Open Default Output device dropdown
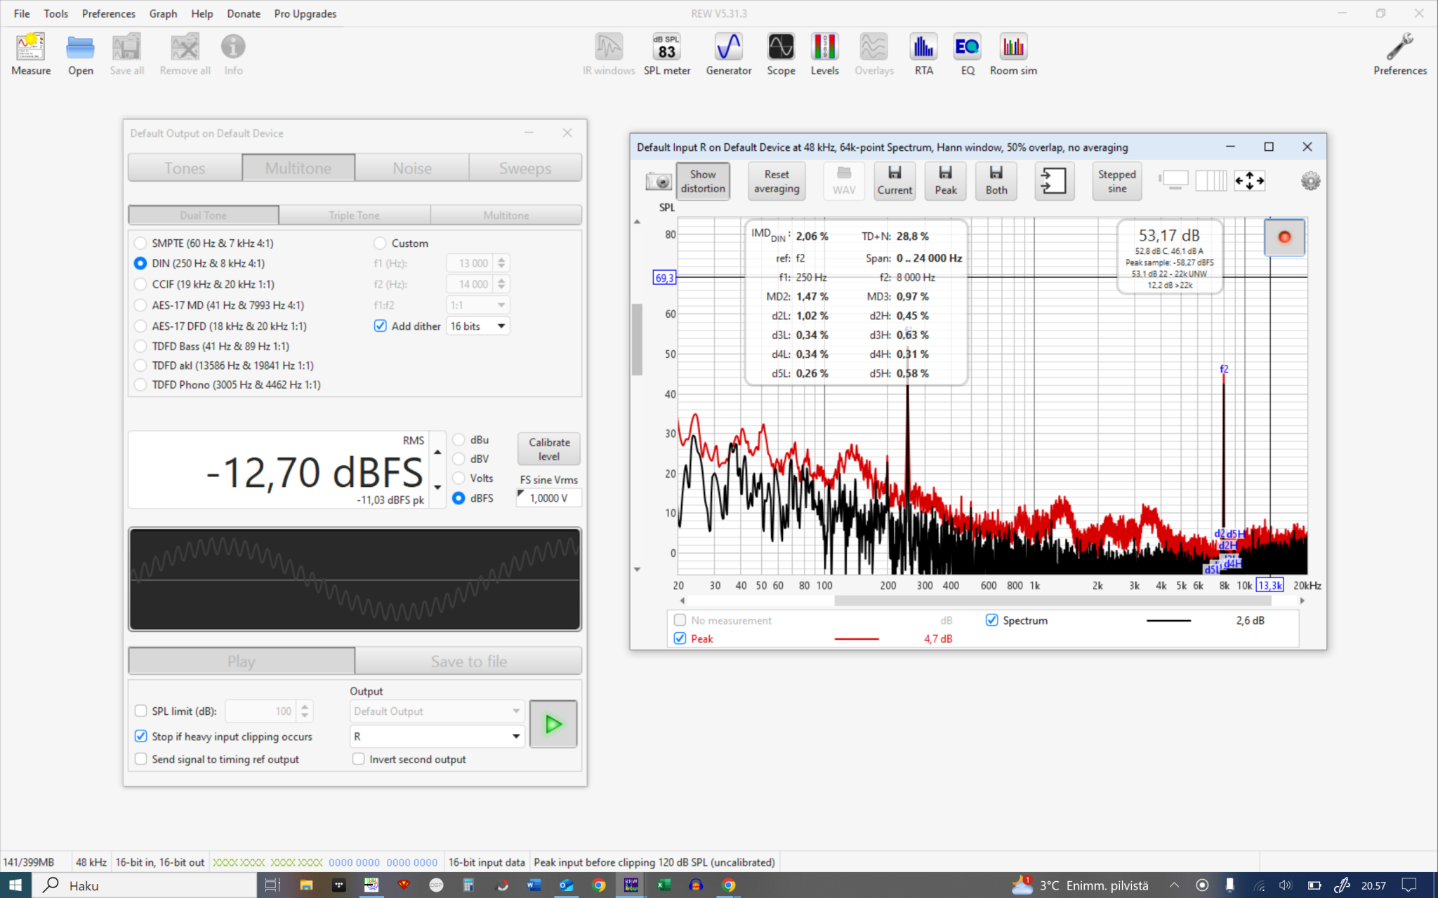The height and width of the screenshot is (898, 1438). 437,711
